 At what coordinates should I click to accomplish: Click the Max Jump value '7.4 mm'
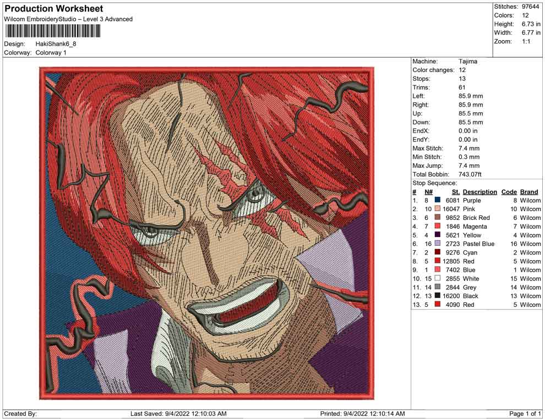(x=469, y=166)
